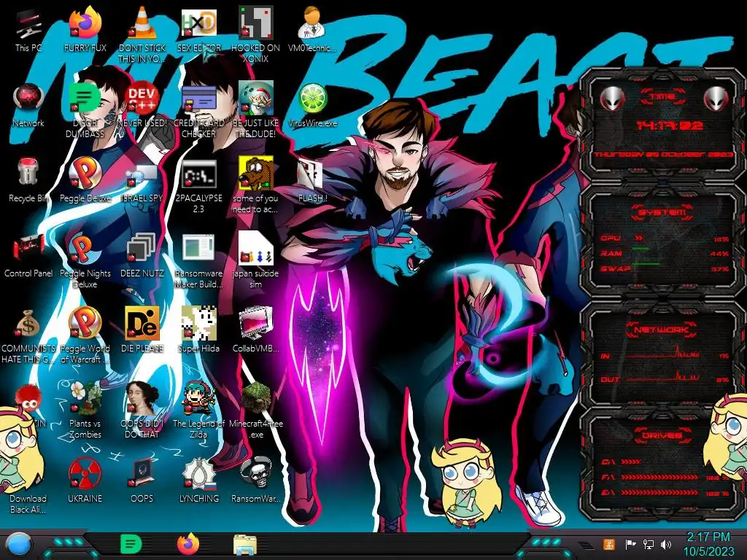Select the Download Black Ali... shortcut
Viewport: 747px width, 560px height.
pos(28,505)
